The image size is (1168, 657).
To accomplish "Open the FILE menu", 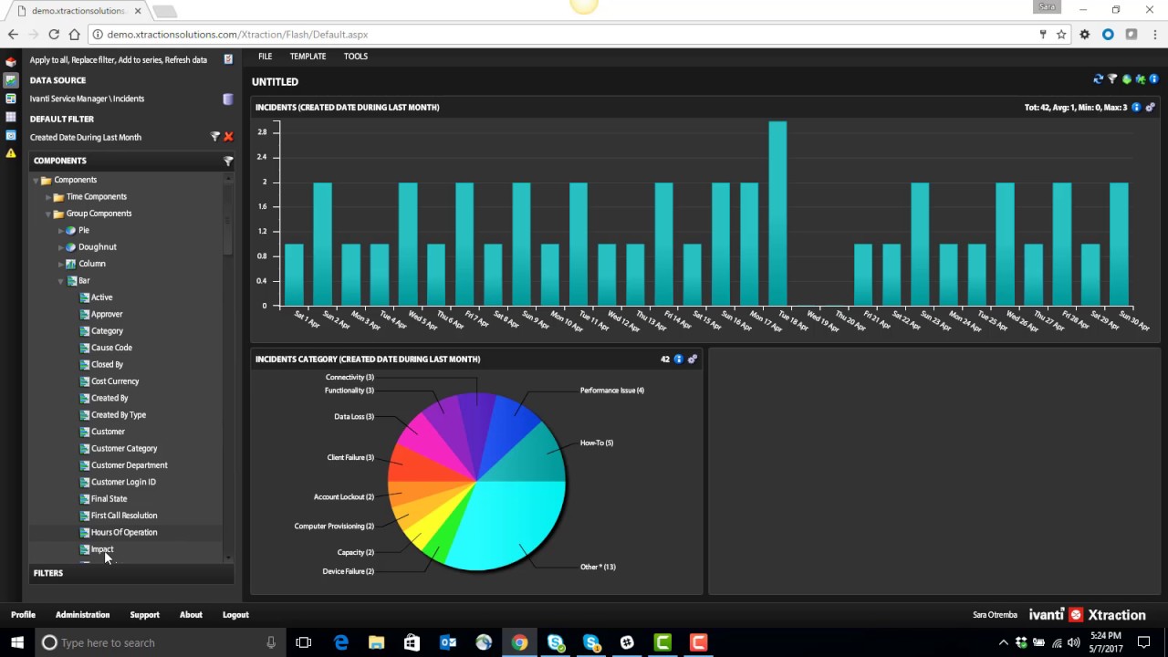I will point(265,57).
